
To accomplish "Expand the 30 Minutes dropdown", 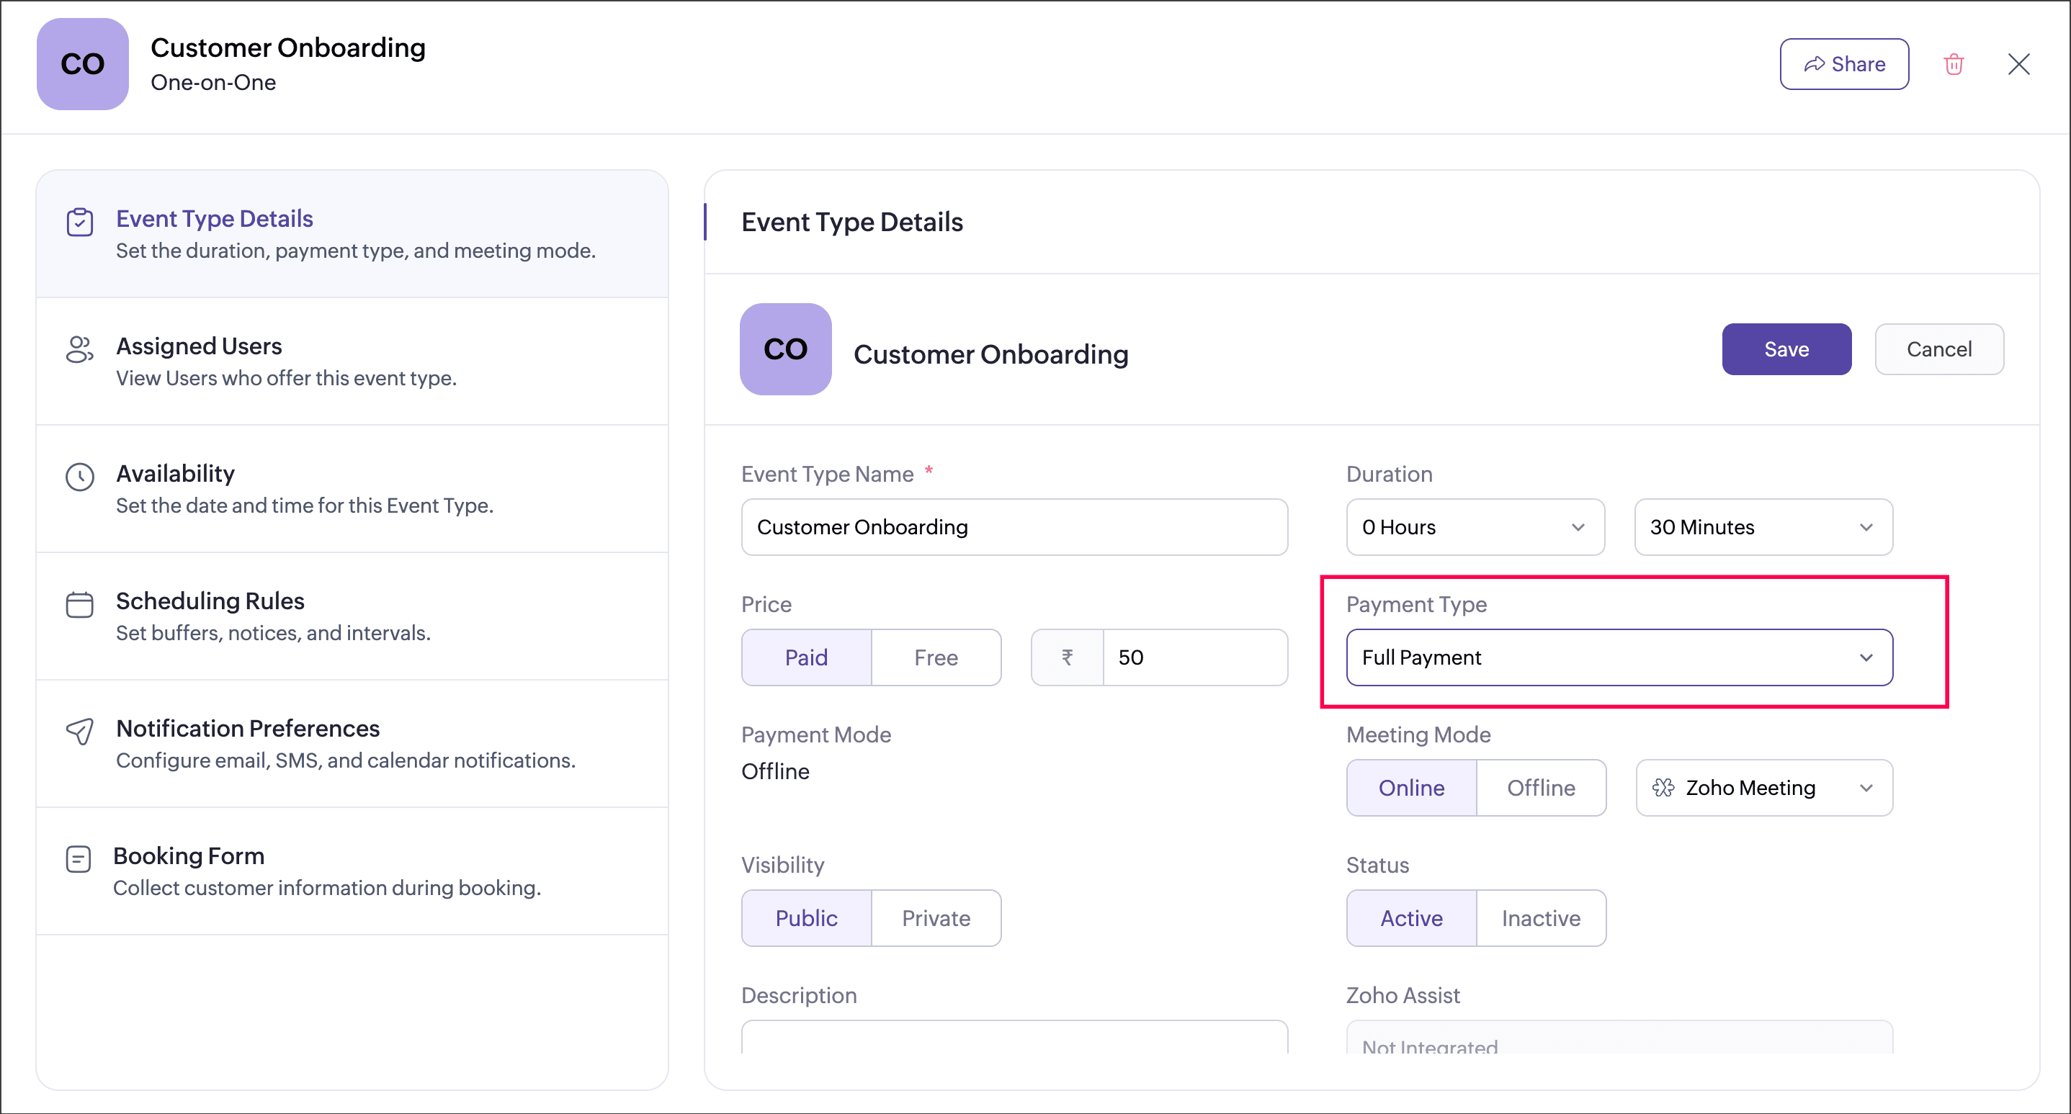I will (1763, 527).
